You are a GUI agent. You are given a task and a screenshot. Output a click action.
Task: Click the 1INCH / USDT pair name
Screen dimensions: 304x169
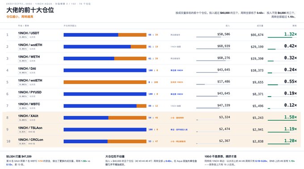coord(29,33)
